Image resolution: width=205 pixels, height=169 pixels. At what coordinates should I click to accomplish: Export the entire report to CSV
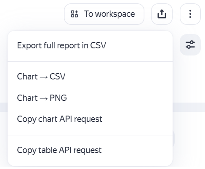[x=90, y=45]
